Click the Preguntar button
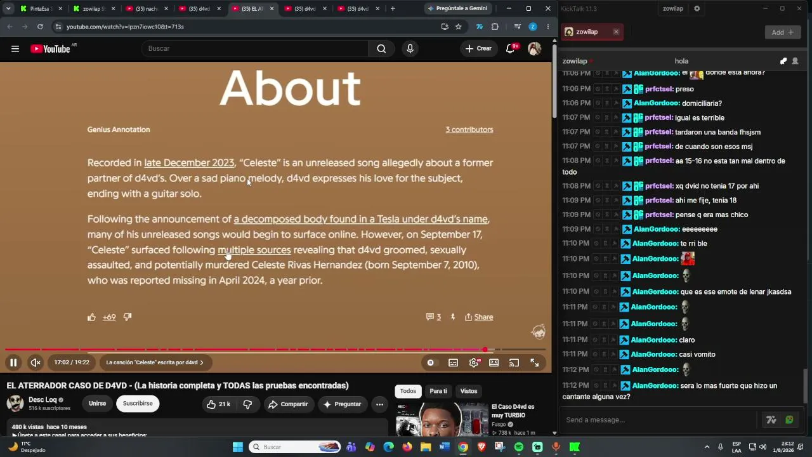Image resolution: width=812 pixels, height=457 pixels. (342, 404)
